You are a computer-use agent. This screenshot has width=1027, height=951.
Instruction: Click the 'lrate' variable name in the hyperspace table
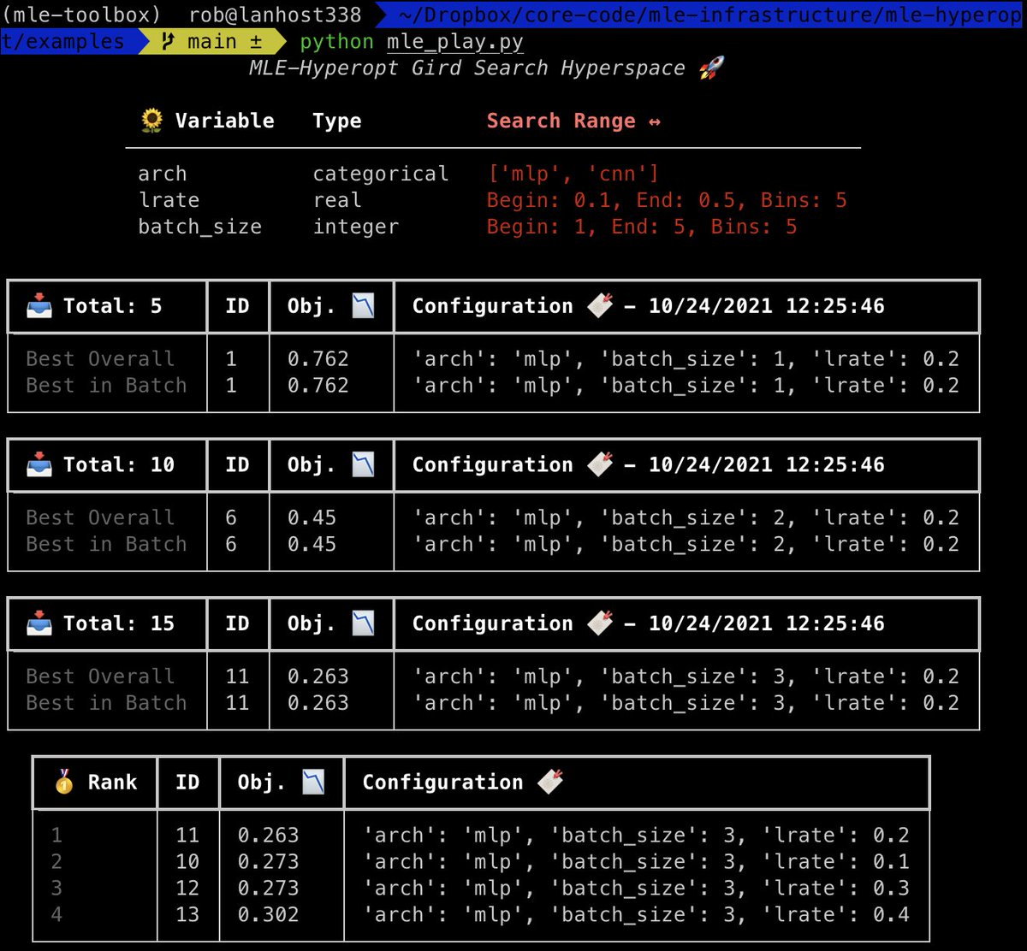pos(169,200)
